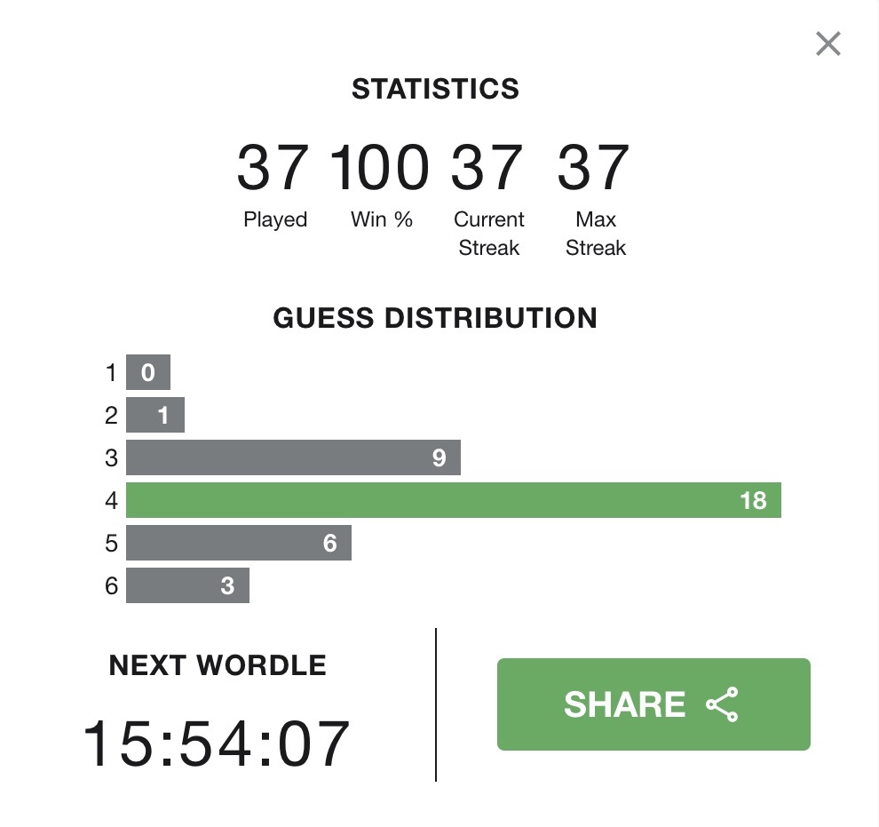
Task: Click the Max Streak label
Action: click(595, 234)
